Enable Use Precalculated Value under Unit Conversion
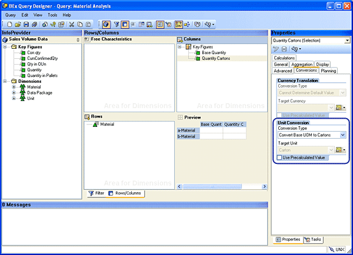The image size is (353, 255). point(279,157)
